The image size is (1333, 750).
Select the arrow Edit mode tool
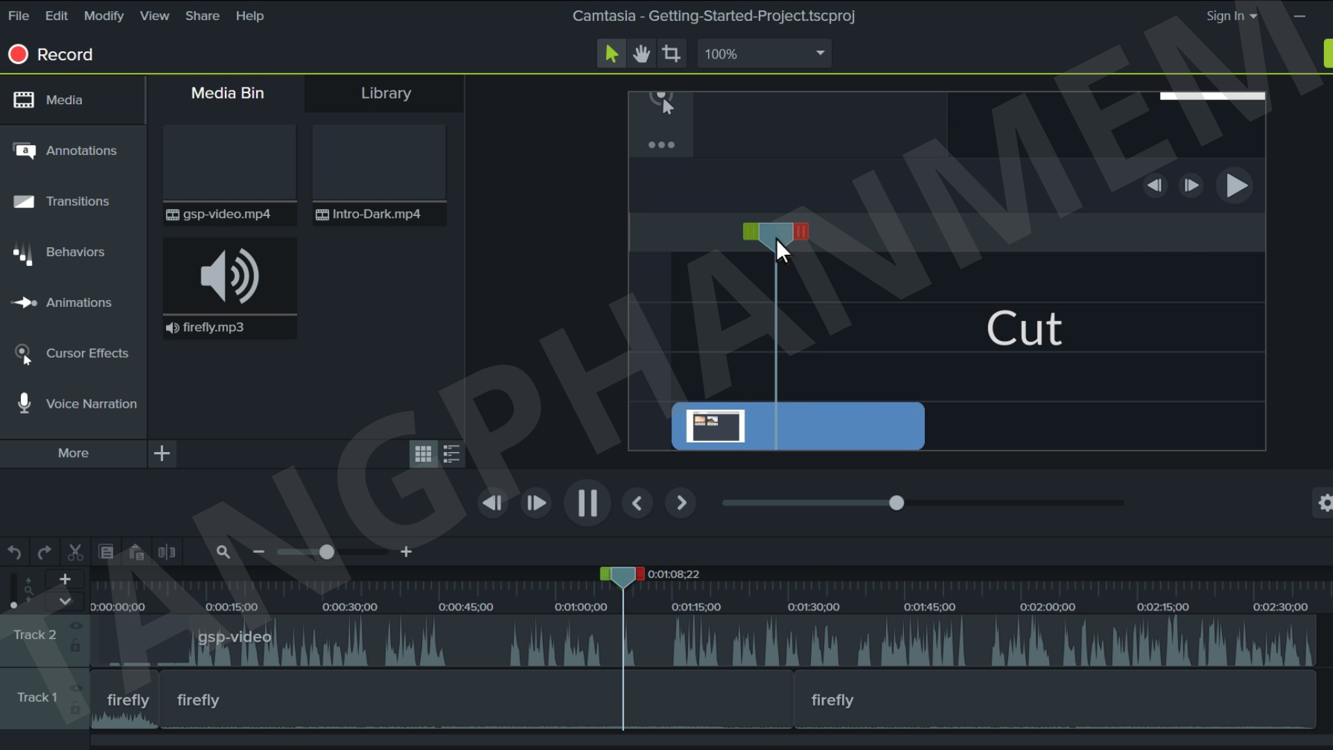(x=611, y=53)
